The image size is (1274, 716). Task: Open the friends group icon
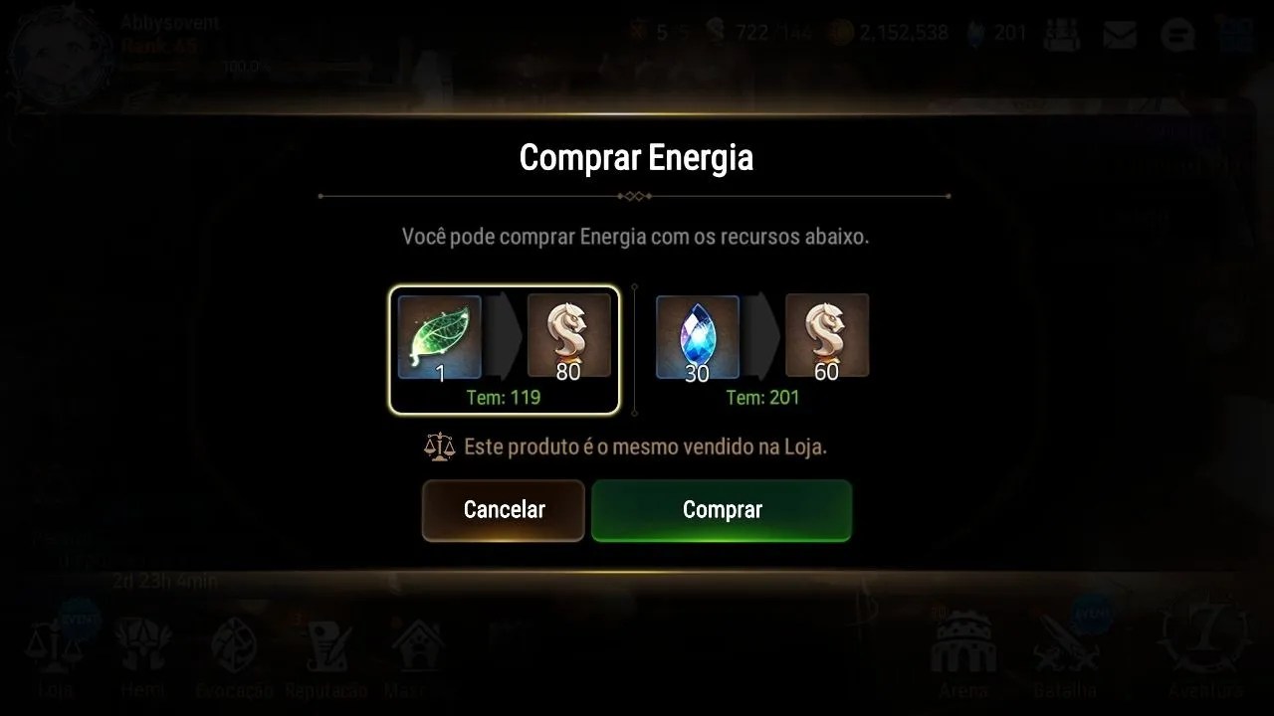pos(1063,35)
